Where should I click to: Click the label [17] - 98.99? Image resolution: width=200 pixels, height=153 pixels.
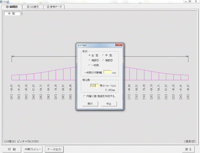coord(129,92)
